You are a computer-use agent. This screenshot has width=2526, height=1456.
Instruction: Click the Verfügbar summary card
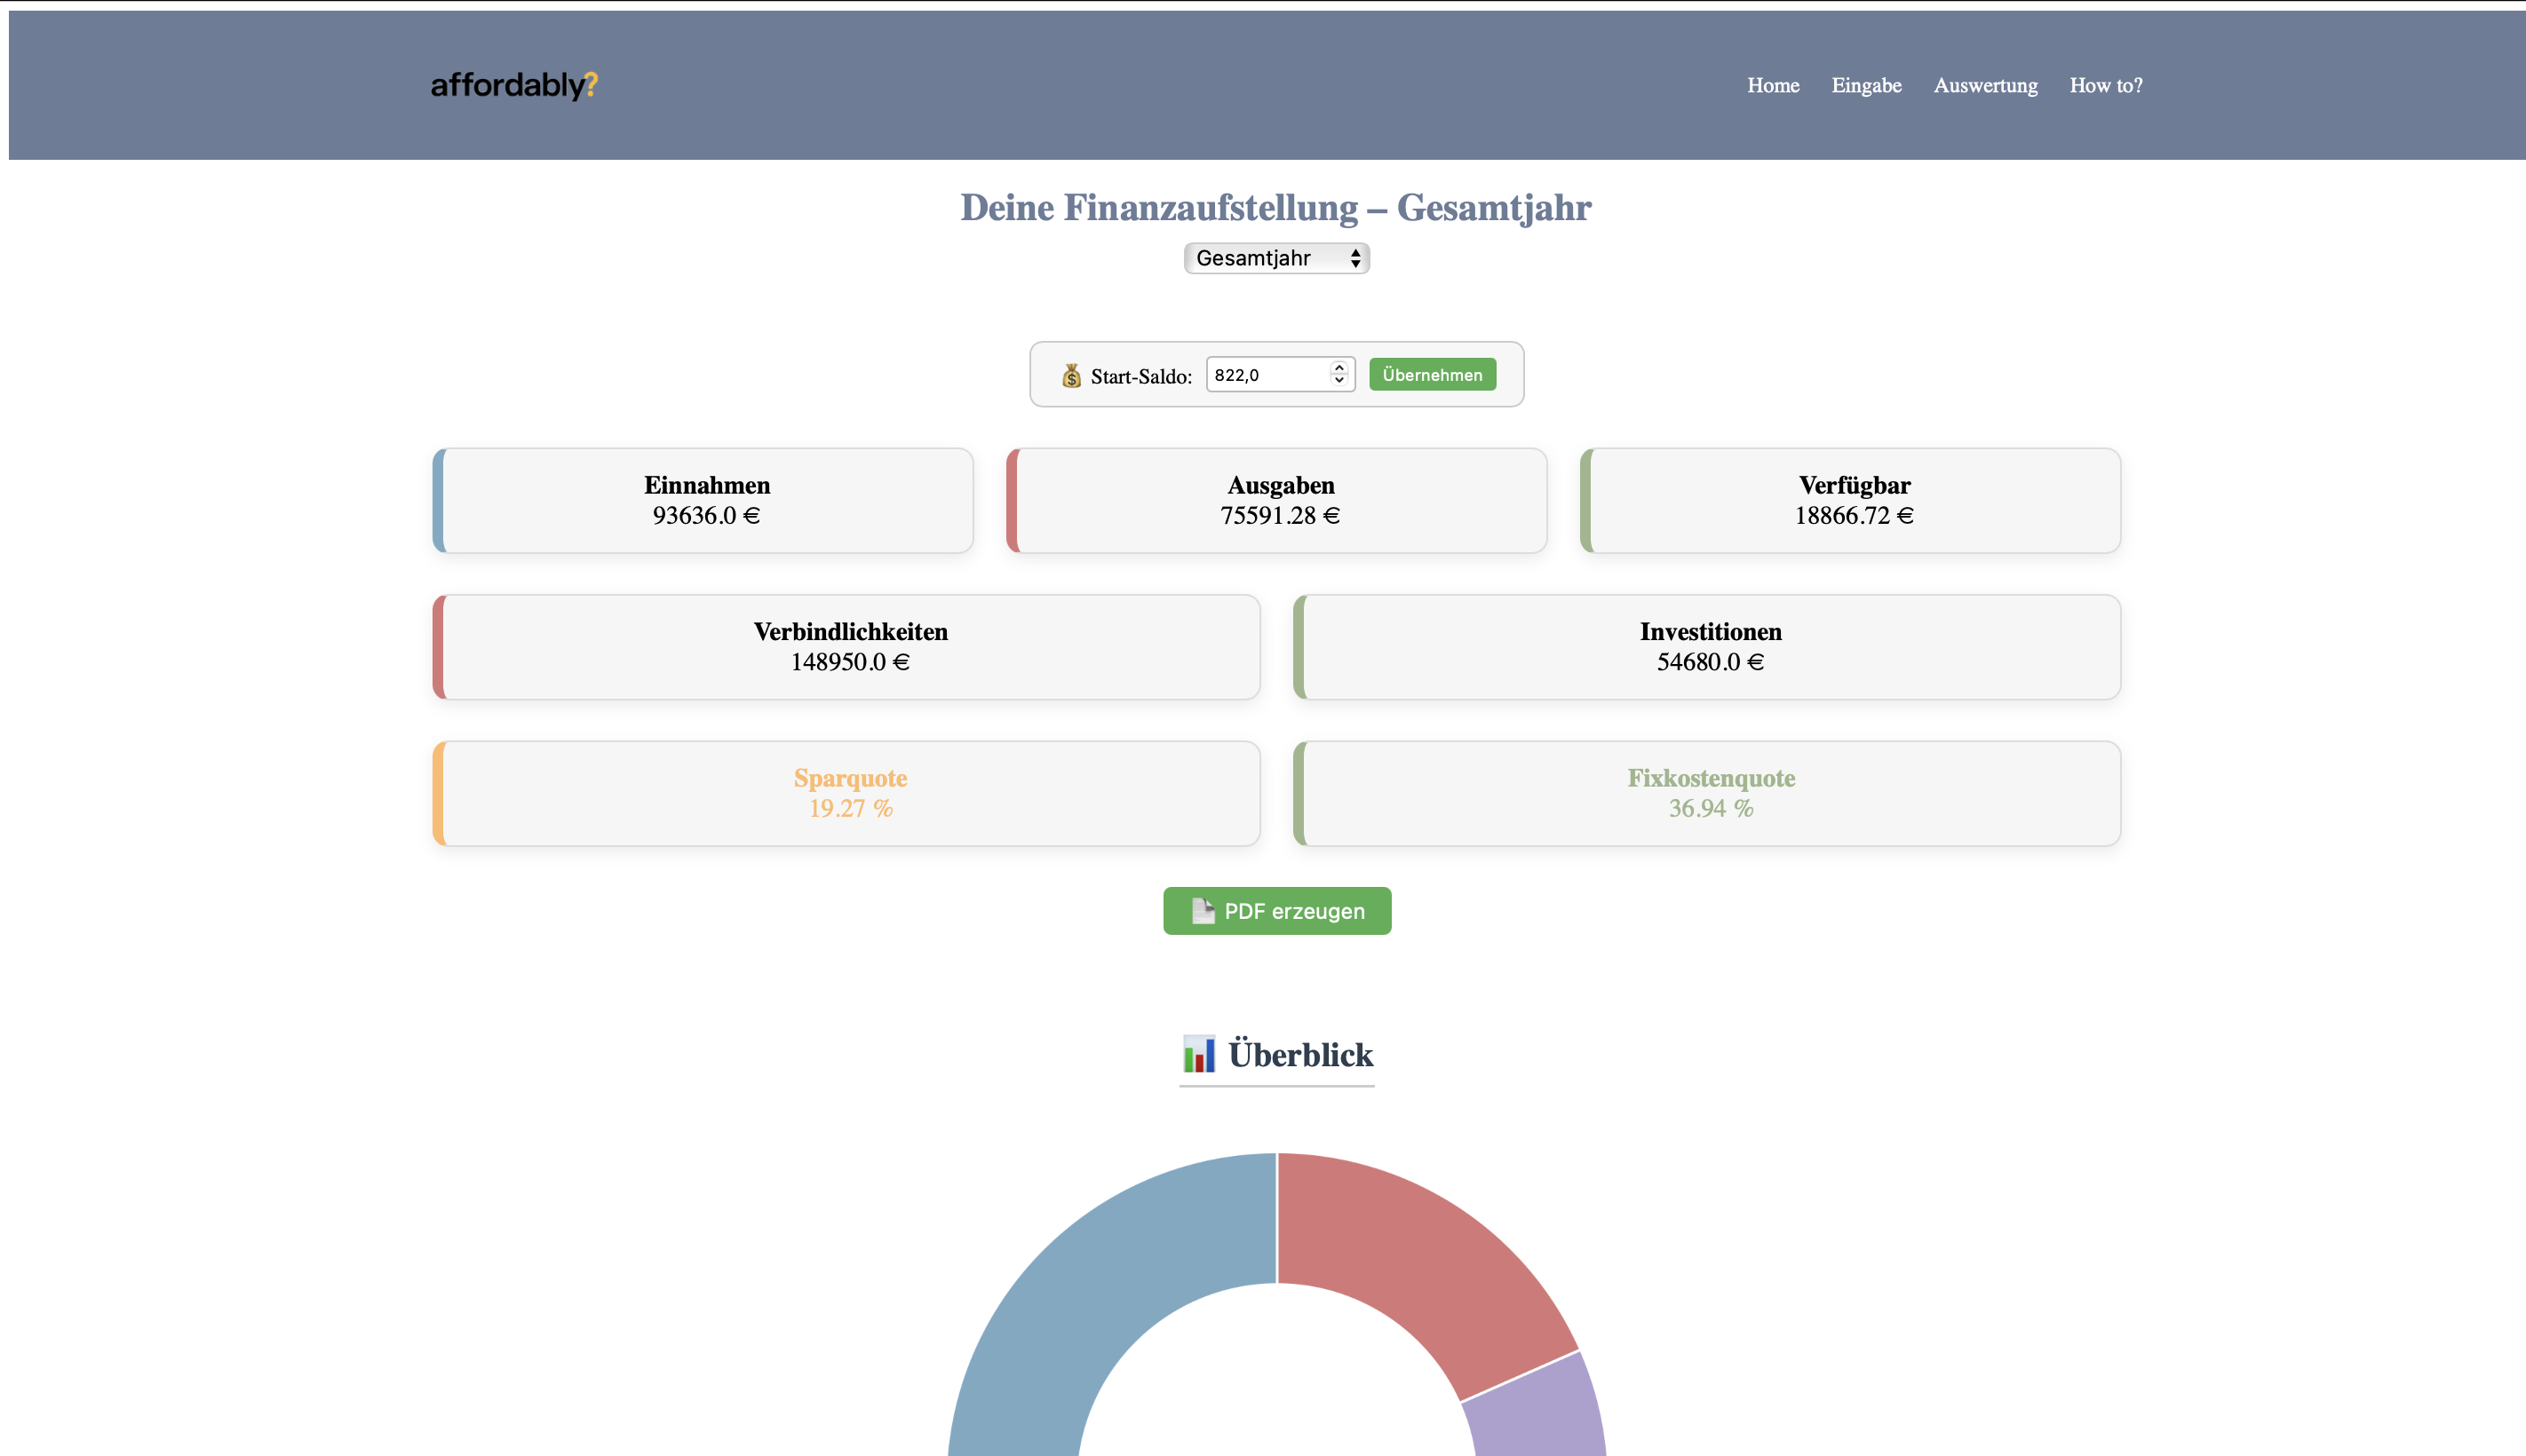tap(1853, 500)
